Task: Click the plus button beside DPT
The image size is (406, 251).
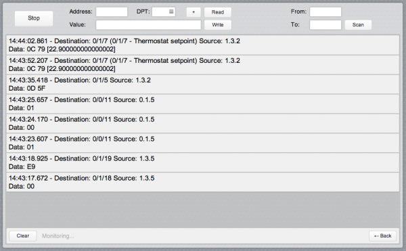Action: click(x=194, y=12)
